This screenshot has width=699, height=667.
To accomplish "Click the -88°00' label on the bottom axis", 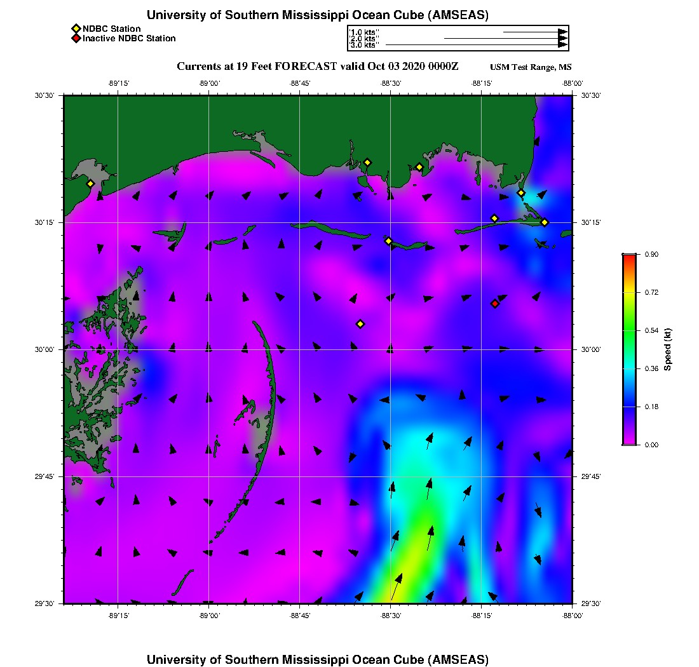I will click(x=573, y=616).
